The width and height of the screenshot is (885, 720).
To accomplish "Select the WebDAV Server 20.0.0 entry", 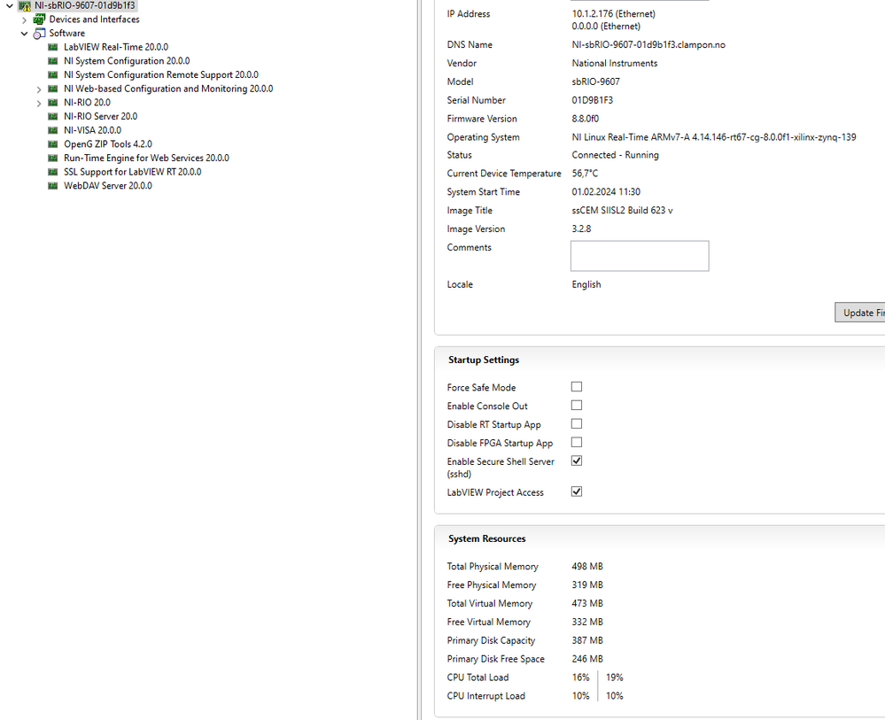I will (x=108, y=186).
